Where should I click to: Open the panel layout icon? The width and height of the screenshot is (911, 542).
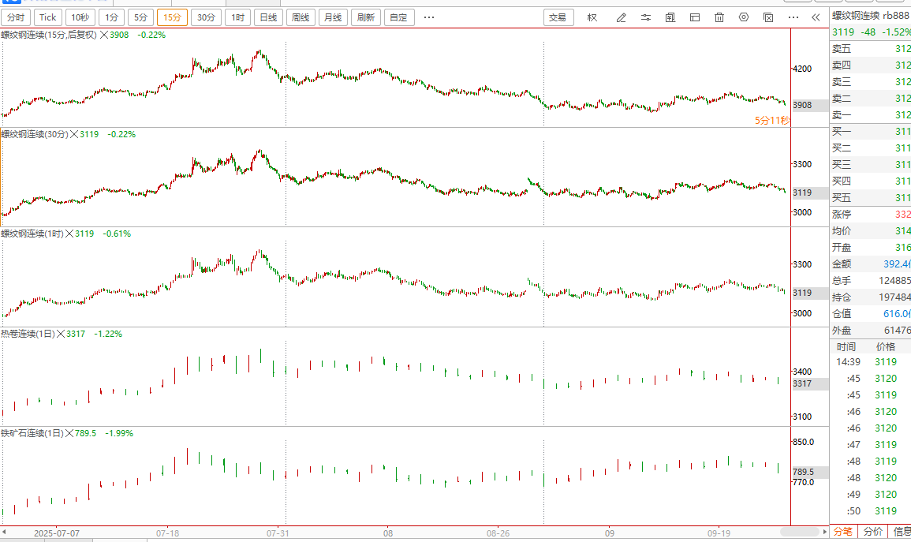coord(695,17)
